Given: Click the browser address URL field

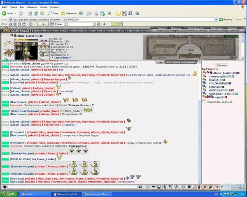Looking at the screenshot, I should point(112,19).
